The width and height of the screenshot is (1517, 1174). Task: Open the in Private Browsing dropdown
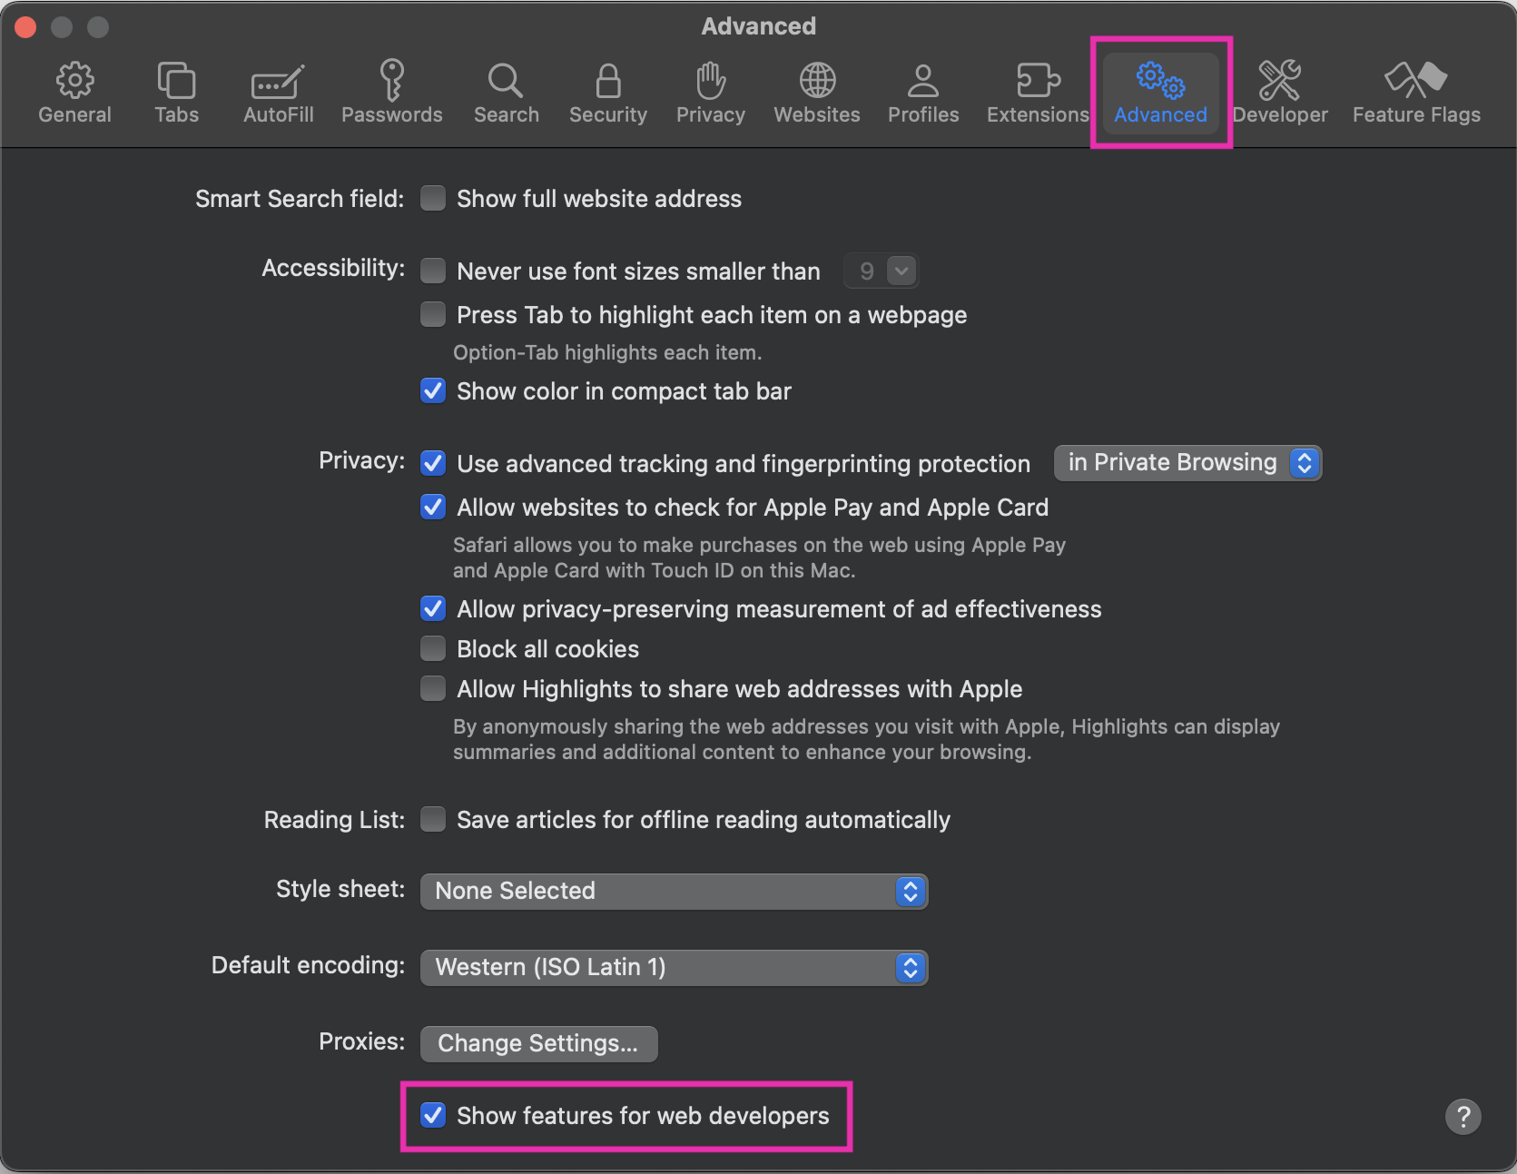point(1187,463)
